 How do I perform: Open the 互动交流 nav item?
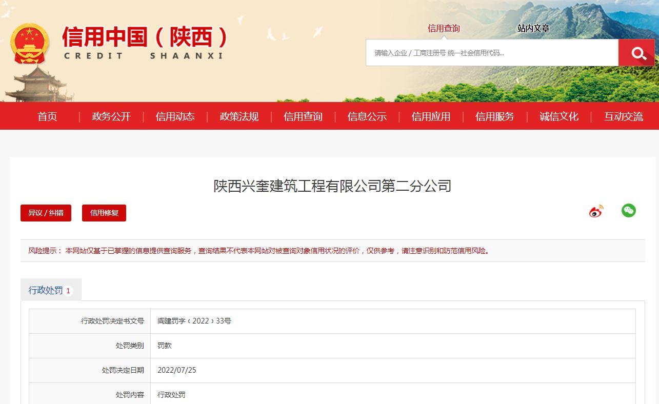tap(623, 116)
